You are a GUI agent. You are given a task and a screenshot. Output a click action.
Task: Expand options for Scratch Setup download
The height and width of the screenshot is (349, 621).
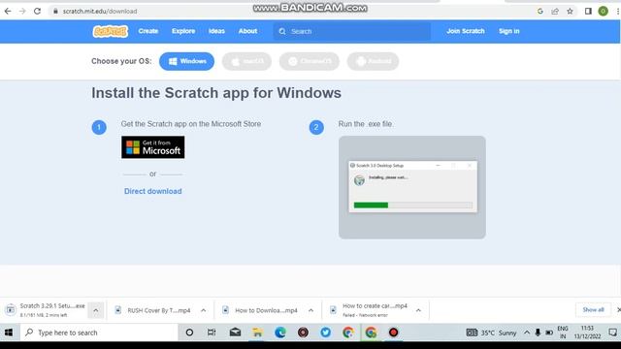pyautogui.click(x=96, y=310)
